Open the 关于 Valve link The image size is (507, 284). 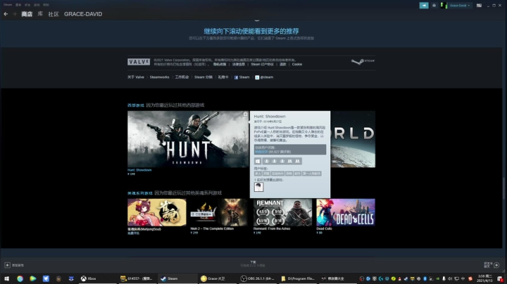click(x=135, y=77)
